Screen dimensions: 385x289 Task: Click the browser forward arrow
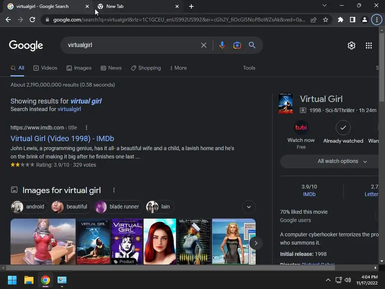pyautogui.click(x=20, y=20)
